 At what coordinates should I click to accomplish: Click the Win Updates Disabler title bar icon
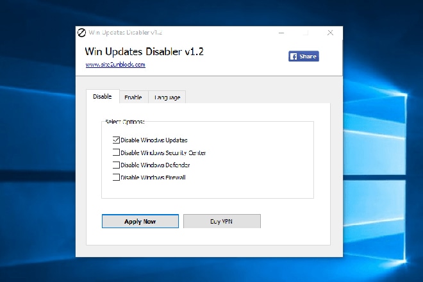point(81,33)
